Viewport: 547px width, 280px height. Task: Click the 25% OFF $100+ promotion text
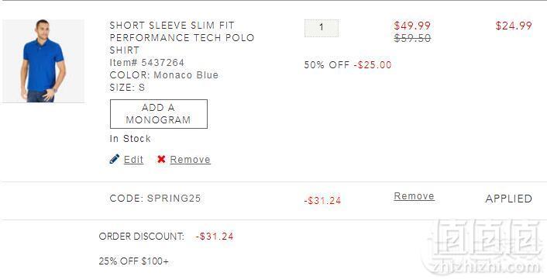click(x=133, y=261)
